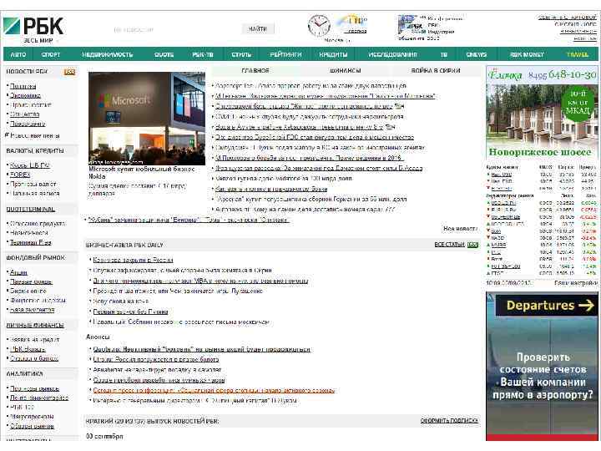Open the ОФОРМИТЬ ПОДПИСКУ link
601x451 pixels.
(x=449, y=421)
